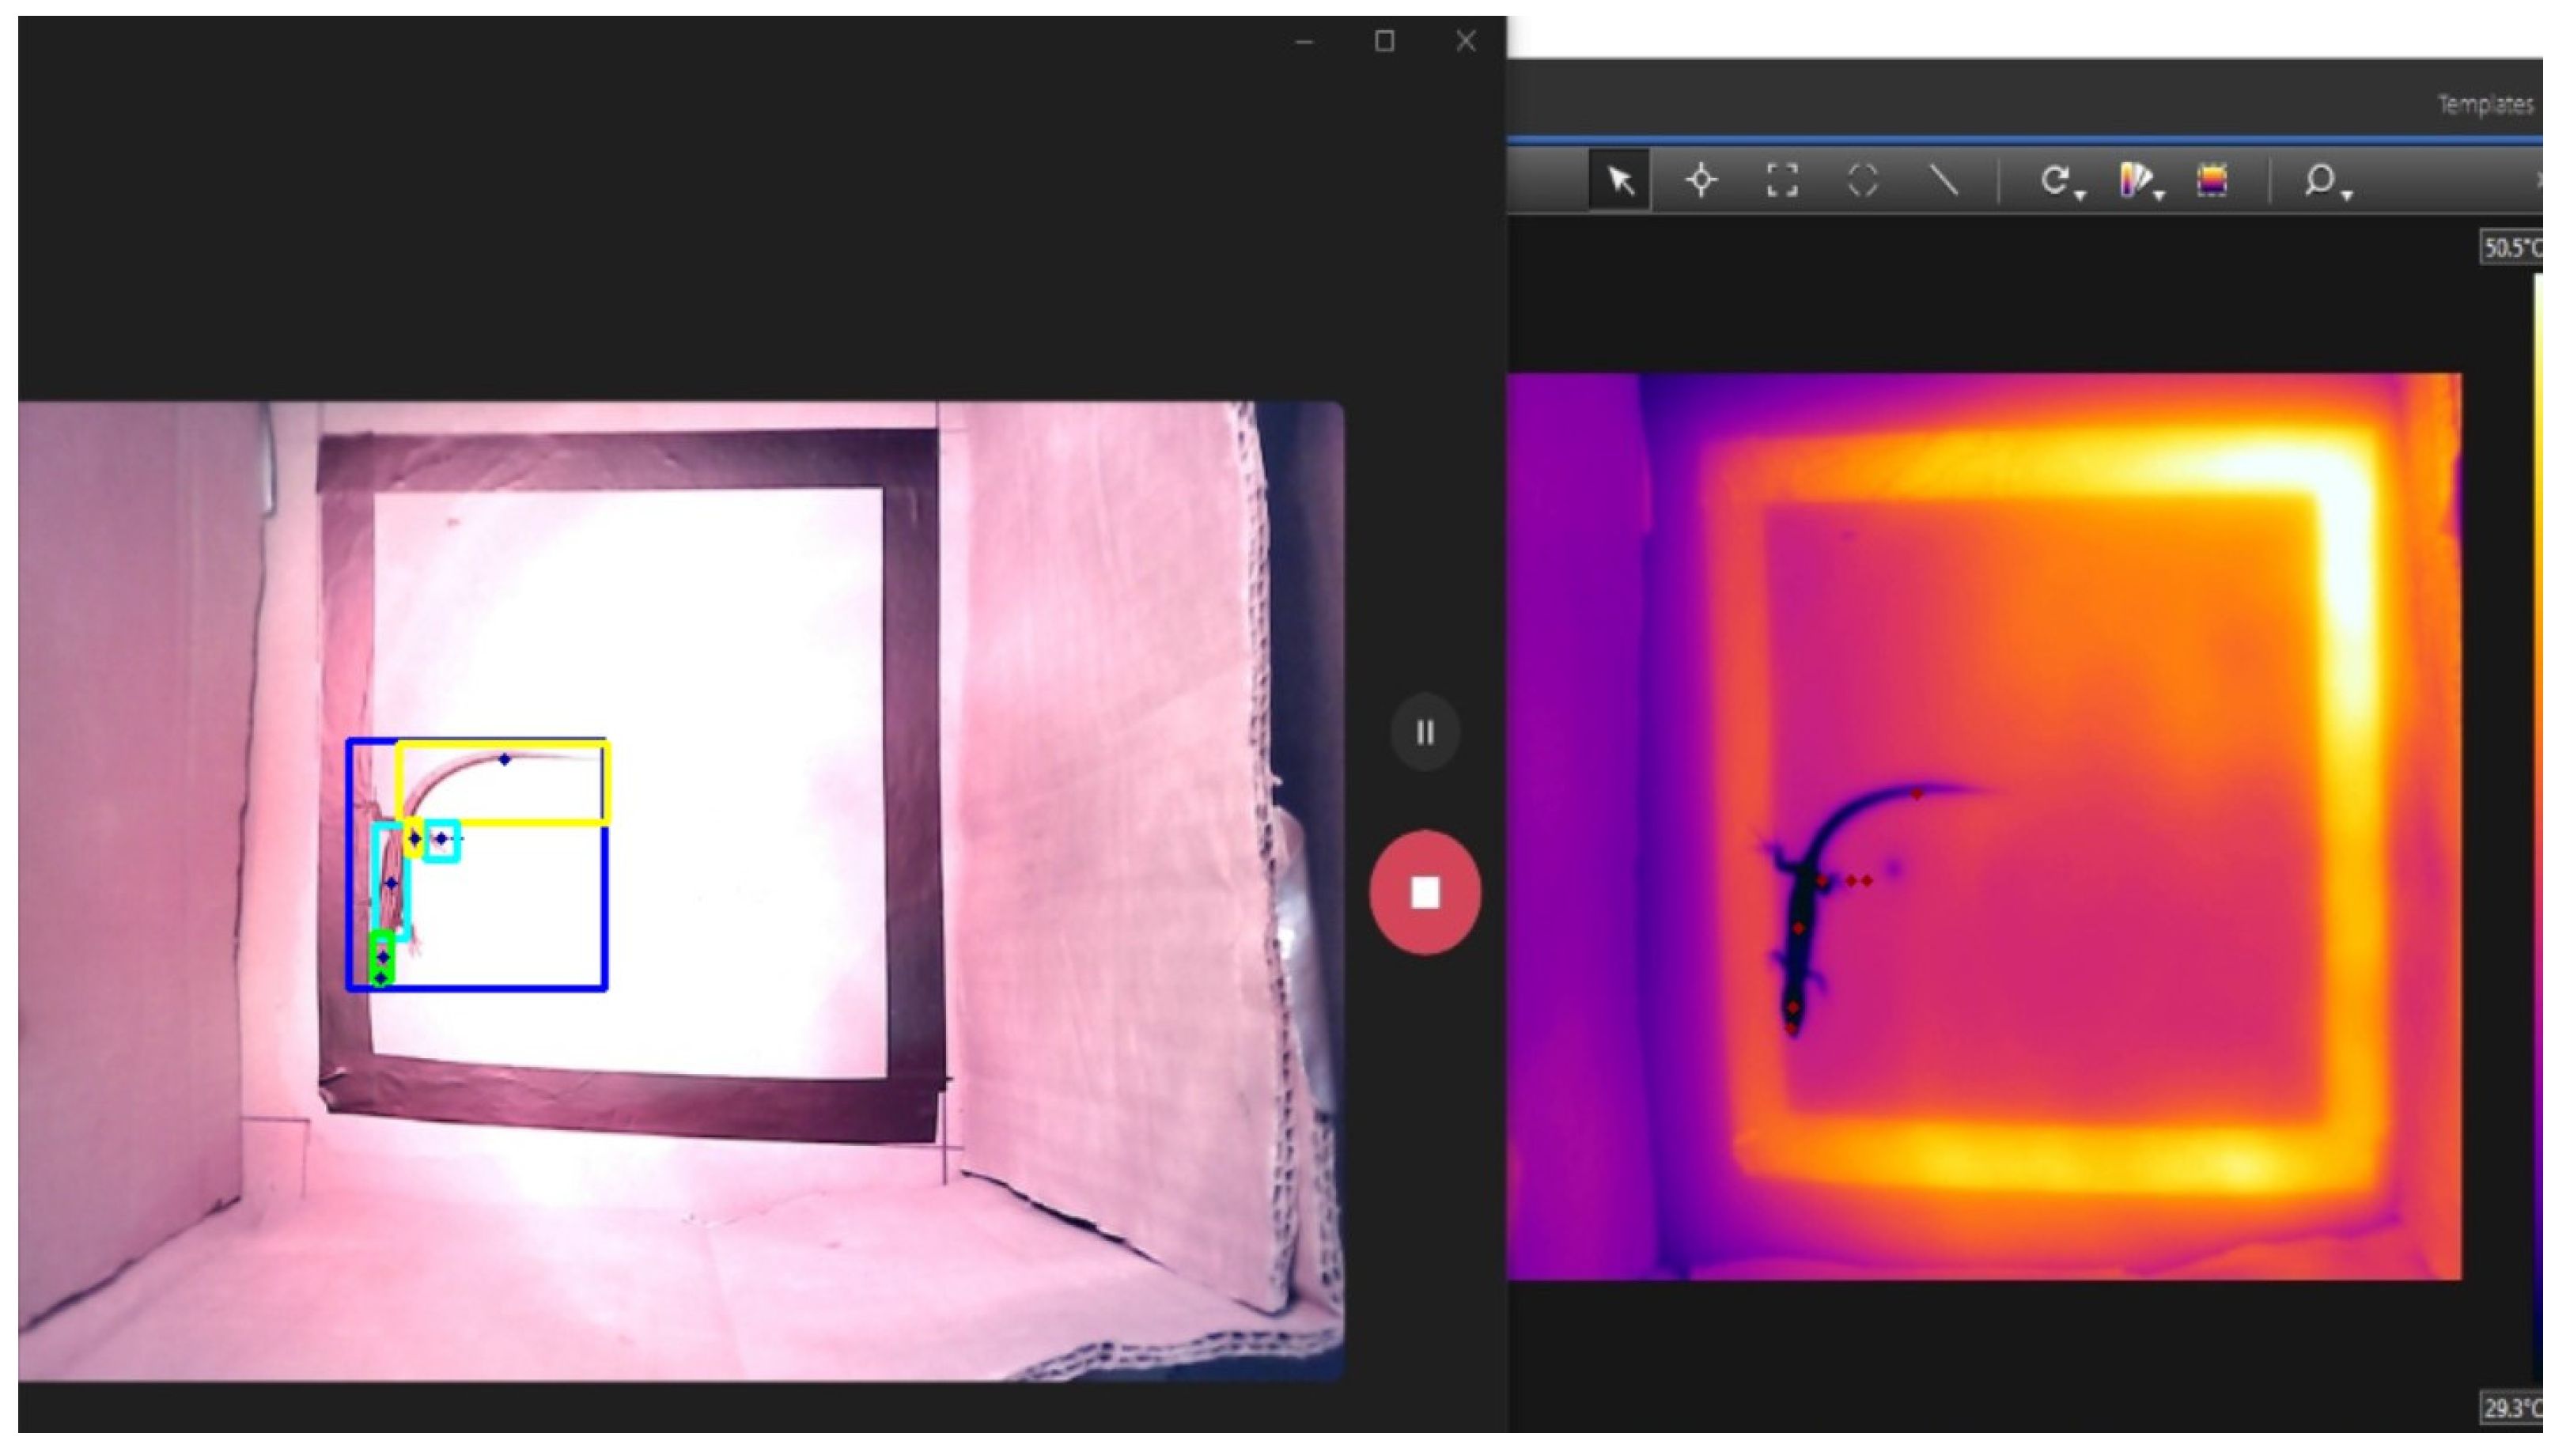Expand the color palette dropdown arrow
Screen dimensions: 2570x1456
pos(2160,196)
